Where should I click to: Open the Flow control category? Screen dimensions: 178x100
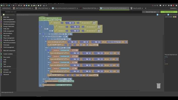point(7,57)
